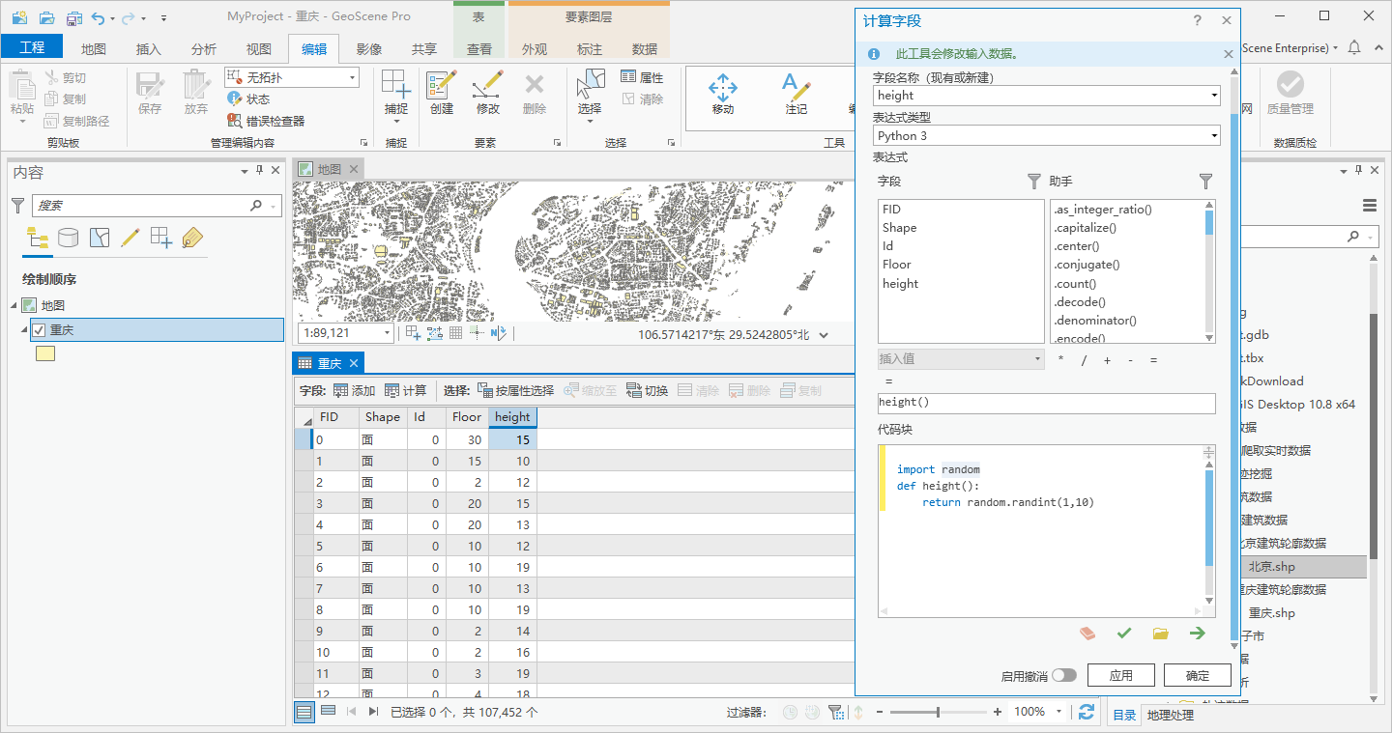Click list by editing pencil icon
The width and height of the screenshot is (1392, 733).
point(130,238)
